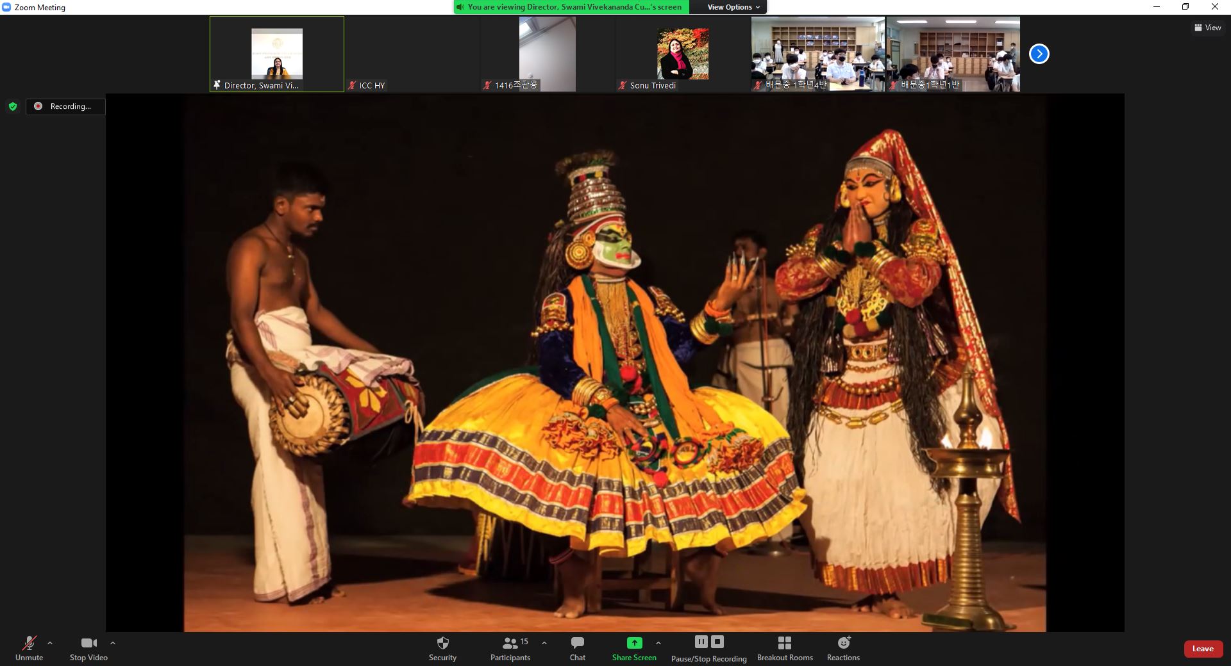Image resolution: width=1231 pixels, height=666 pixels.
Task: Click the green Share Screen icon
Action: tap(634, 643)
